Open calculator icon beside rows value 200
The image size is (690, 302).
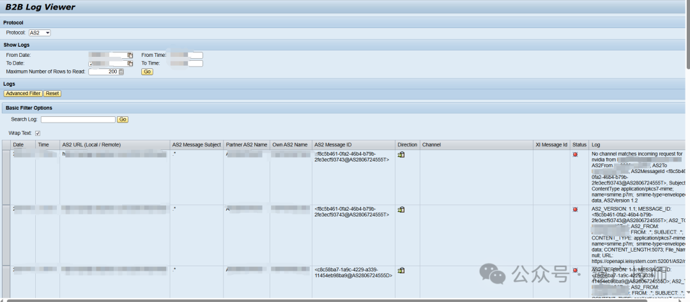pos(121,72)
